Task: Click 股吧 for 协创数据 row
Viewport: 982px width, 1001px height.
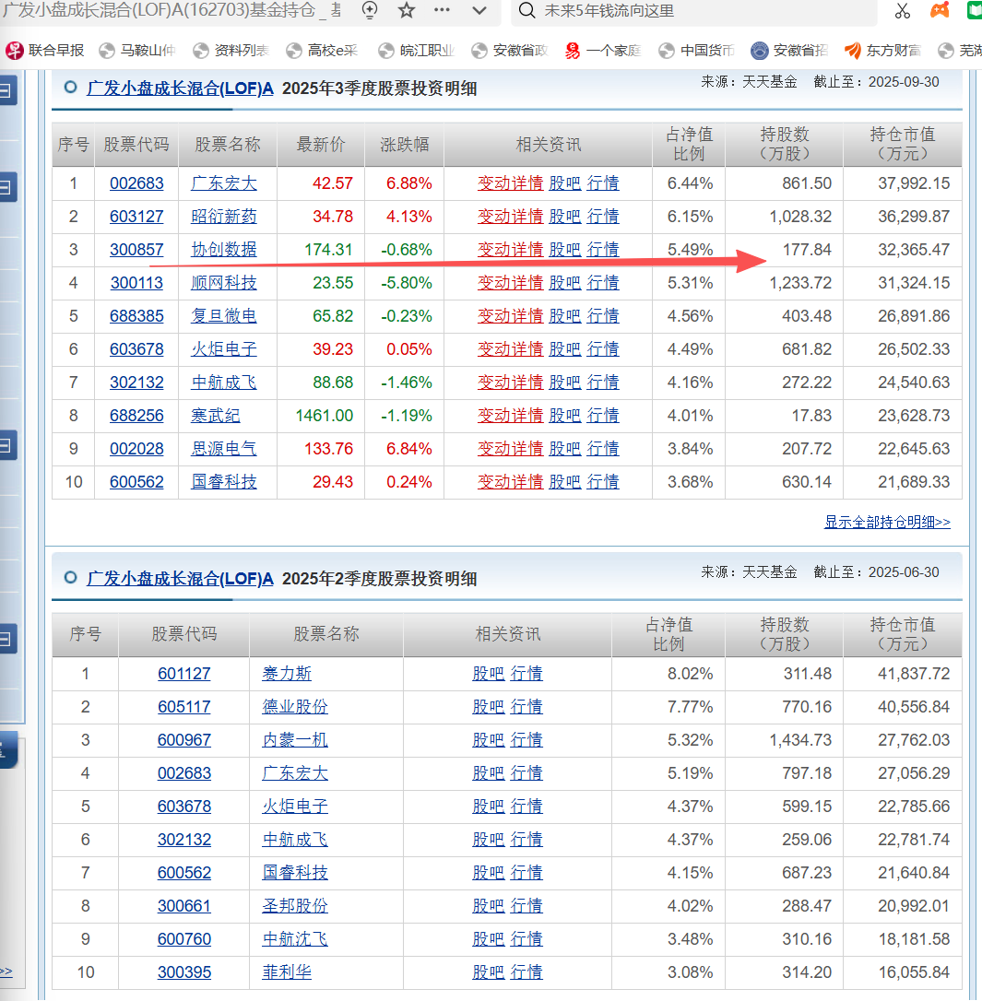Action: coord(565,250)
